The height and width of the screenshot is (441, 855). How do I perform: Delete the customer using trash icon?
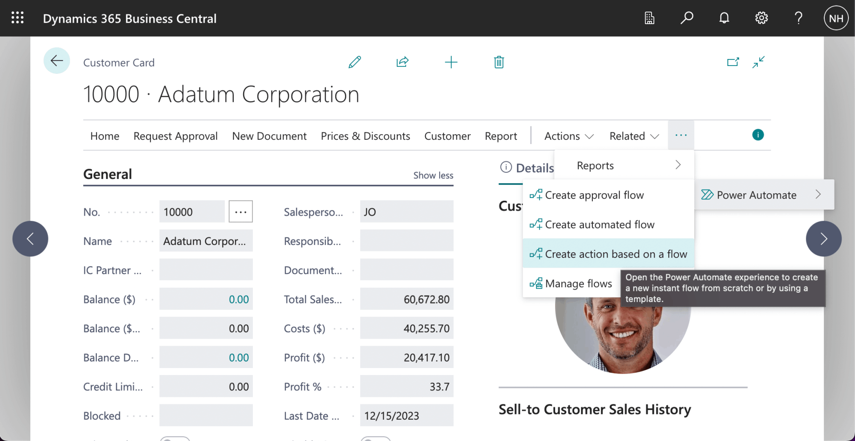coord(499,62)
